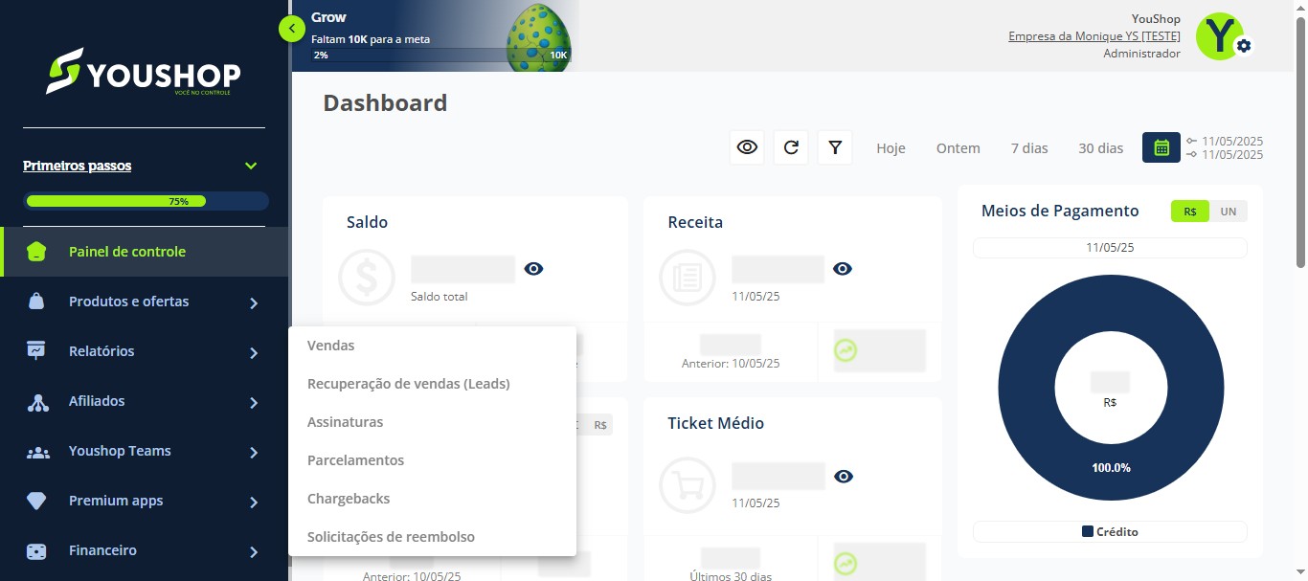The height and width of the screenshot is (581, 1308).
Task: Click the Administrador role text
Action: pyautogui.click(x=1141, y=54)
